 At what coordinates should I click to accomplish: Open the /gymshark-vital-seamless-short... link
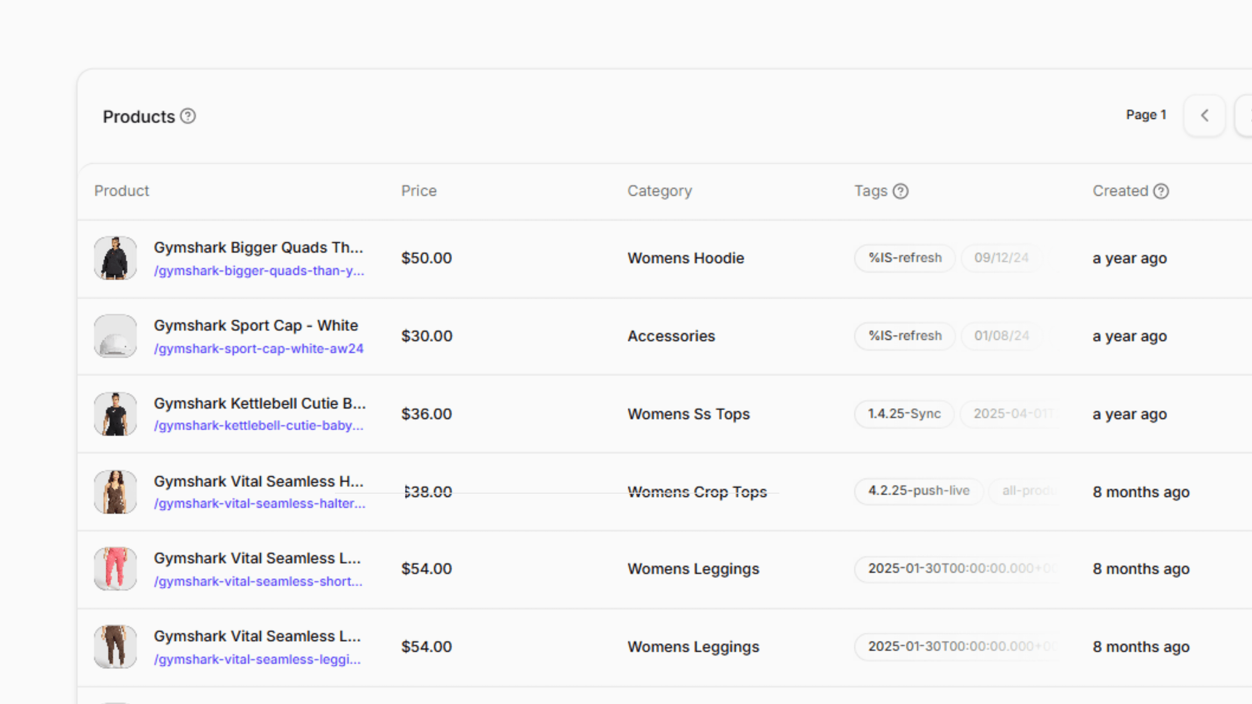pos(258,581)
